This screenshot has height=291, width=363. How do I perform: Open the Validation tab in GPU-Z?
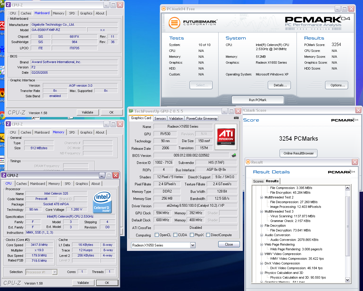click(x=176, y=118)
